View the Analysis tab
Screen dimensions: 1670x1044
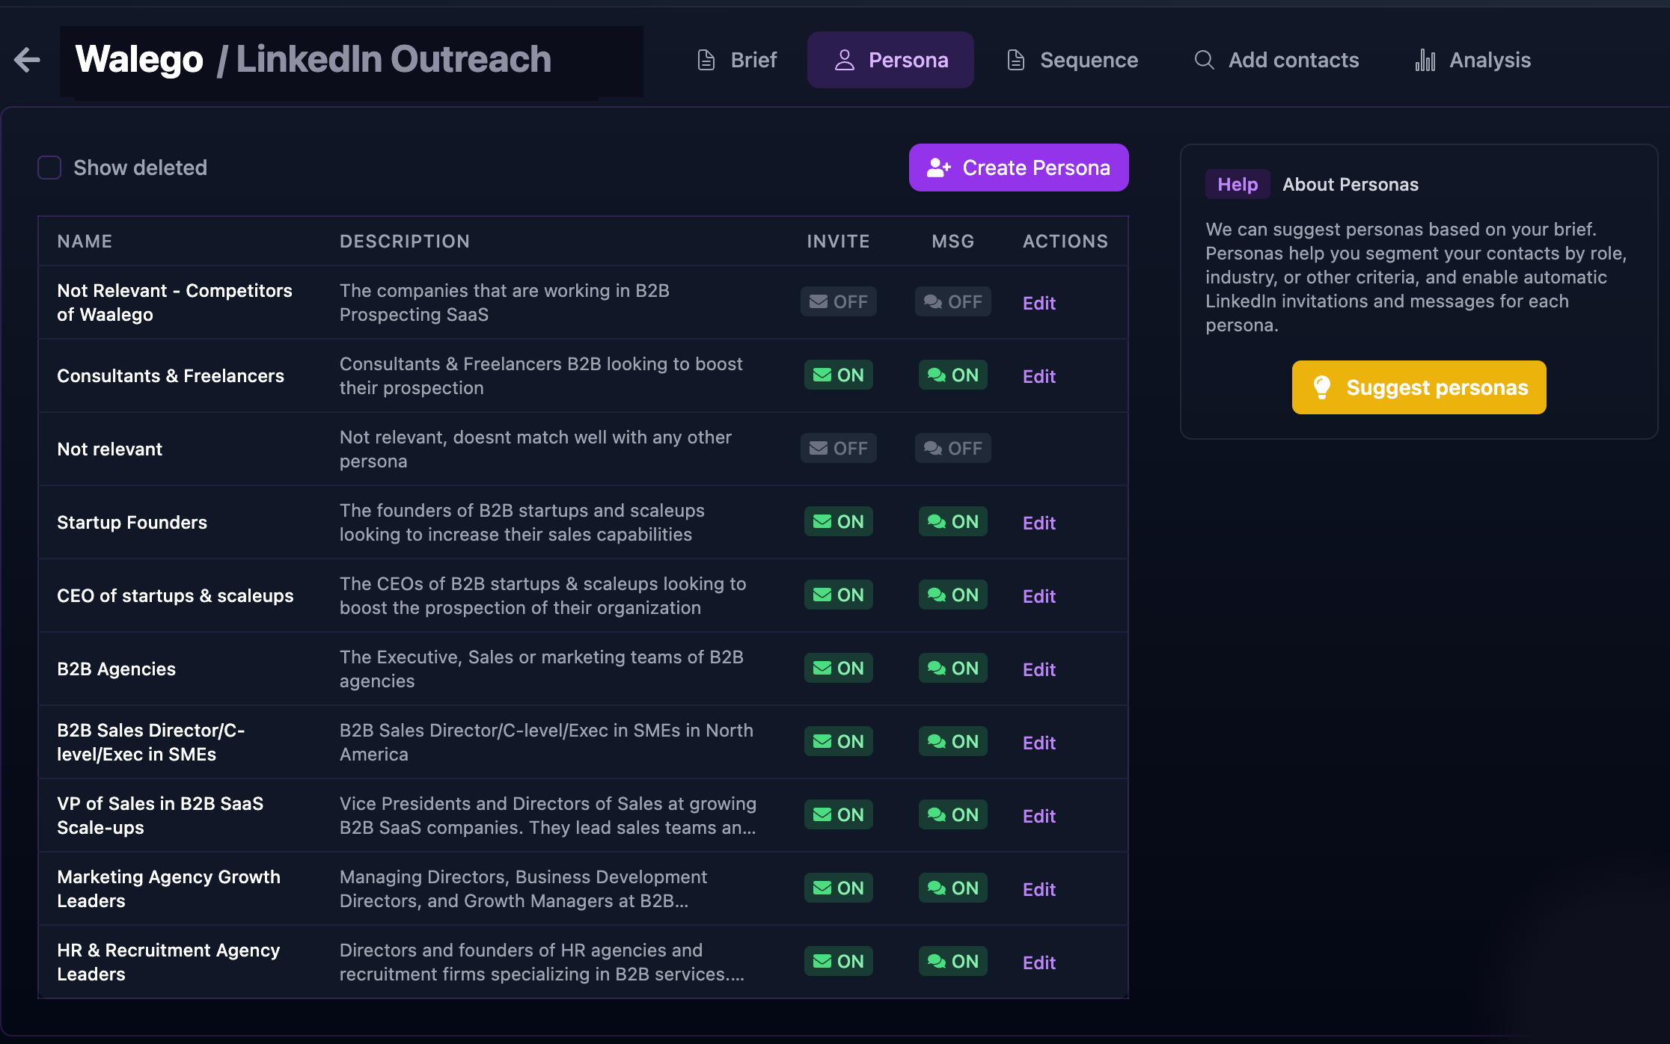[x=1472, y=60]
